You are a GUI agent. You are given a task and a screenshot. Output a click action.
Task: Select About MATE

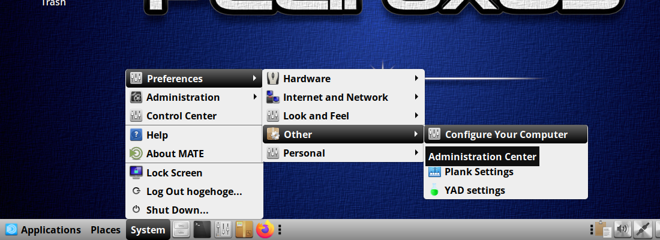[x=194, y=154]
